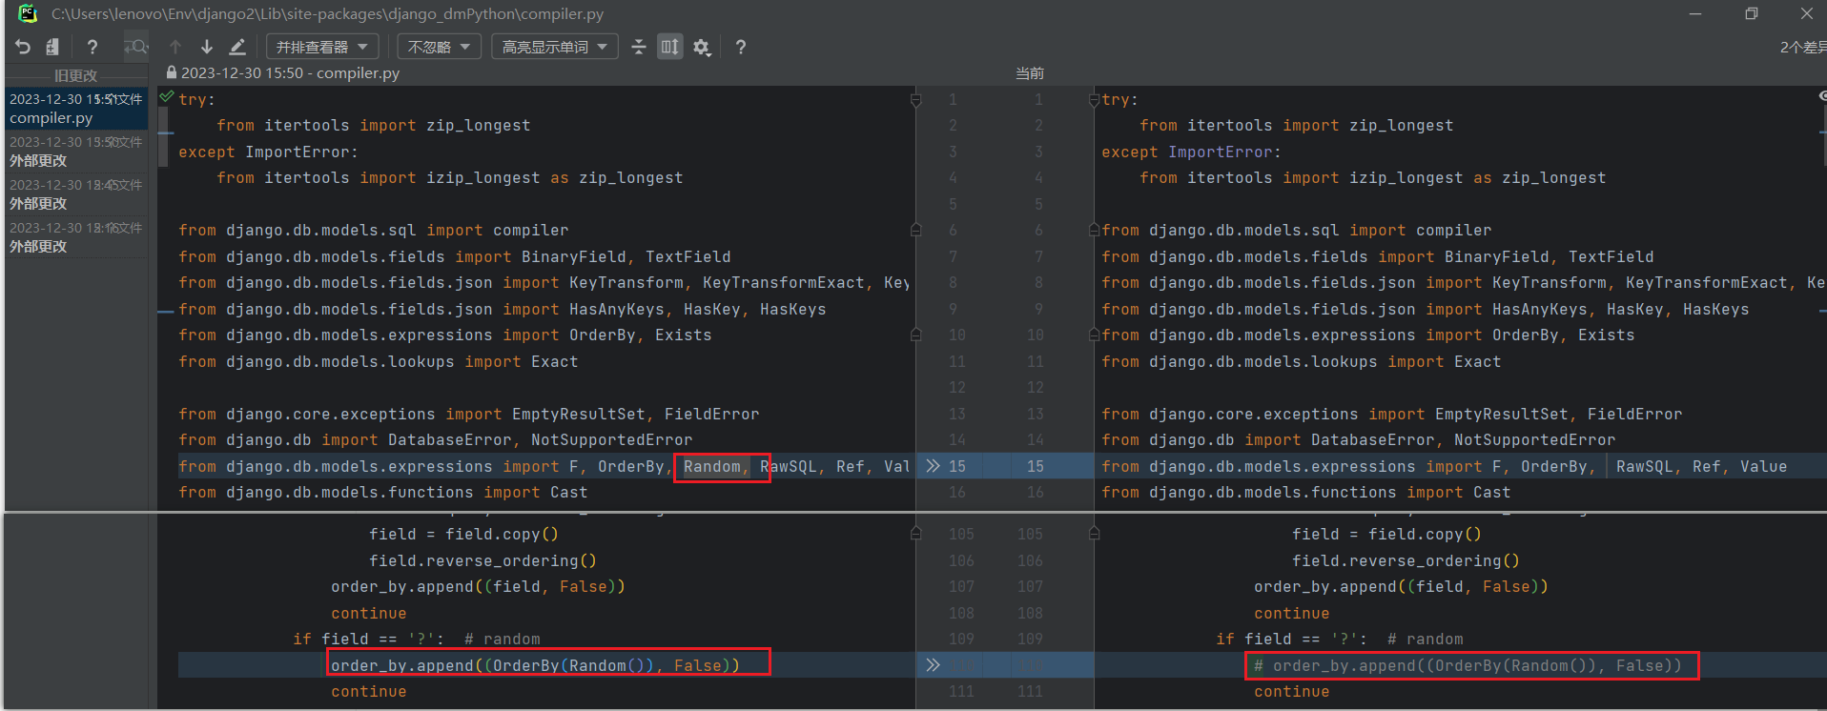The width and height of the screenshot is (1827, 711).
Task: Go to next difference with the down arrow
Action: 206,47
